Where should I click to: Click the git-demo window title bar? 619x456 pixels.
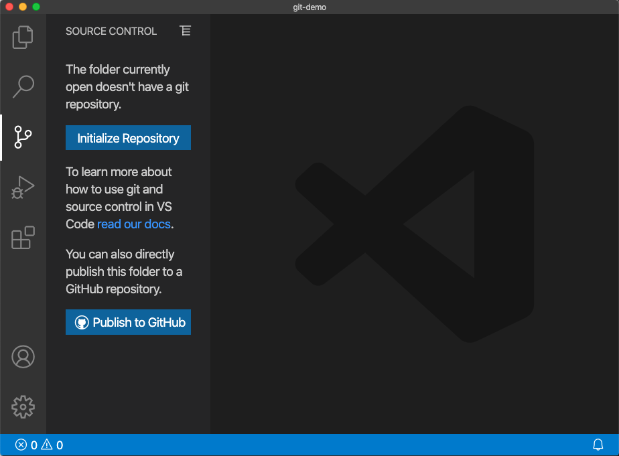[309, 7]
